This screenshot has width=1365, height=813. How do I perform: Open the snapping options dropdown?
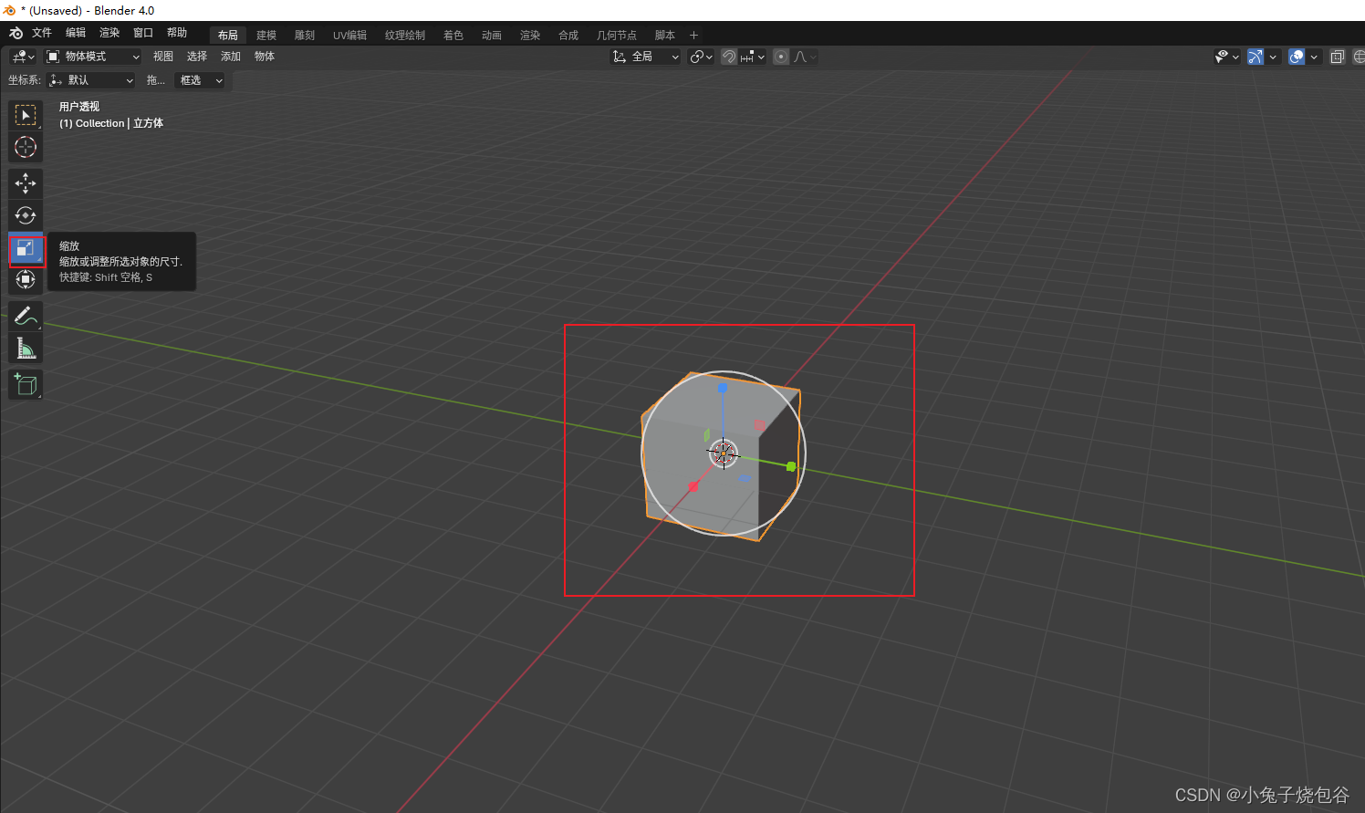753,57
